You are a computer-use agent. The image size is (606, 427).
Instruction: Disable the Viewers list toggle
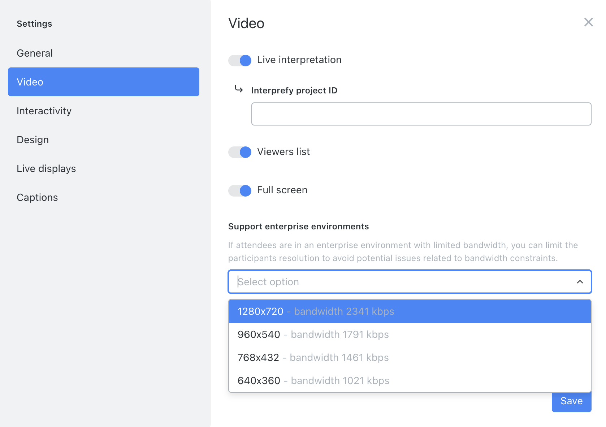239,152
